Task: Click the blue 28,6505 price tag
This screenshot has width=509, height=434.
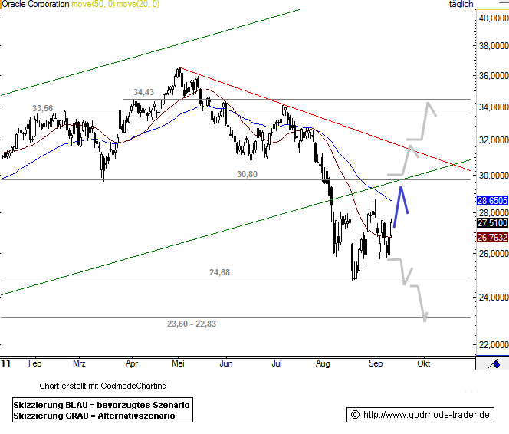Action: (492, 201)
